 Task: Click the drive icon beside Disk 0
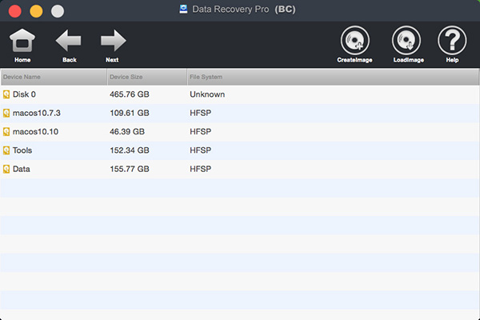[6, 94]
